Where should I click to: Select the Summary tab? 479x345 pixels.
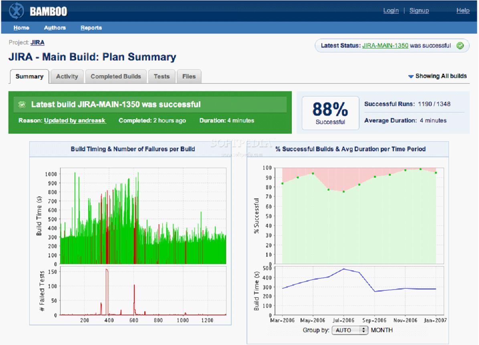[x=29, y=76]
